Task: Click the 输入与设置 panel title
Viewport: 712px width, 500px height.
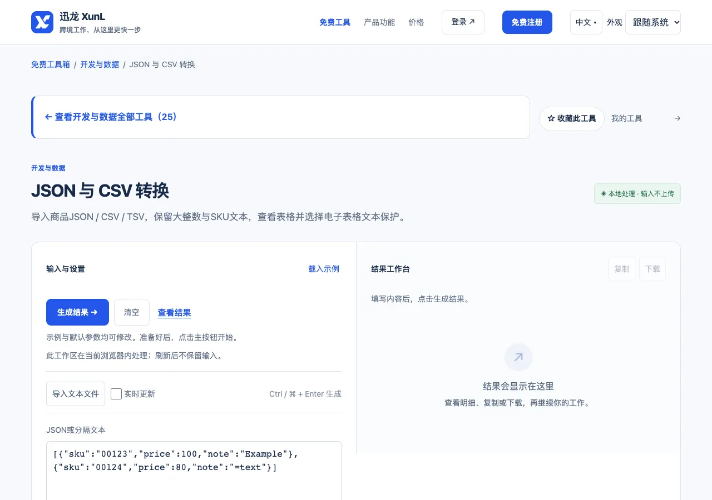Action: pos(66,269)
